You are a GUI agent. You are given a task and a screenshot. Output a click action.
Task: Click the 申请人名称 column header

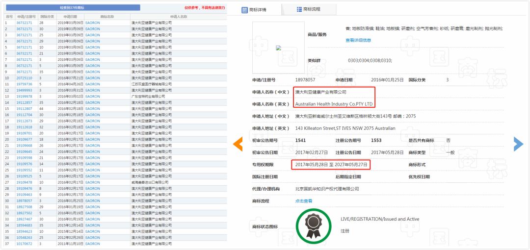click(178, 17)
